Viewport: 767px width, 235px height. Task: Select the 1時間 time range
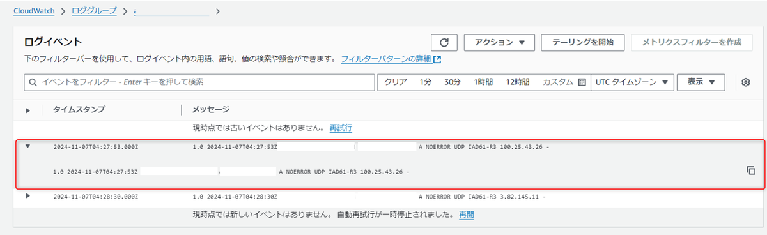coord(483,82)
